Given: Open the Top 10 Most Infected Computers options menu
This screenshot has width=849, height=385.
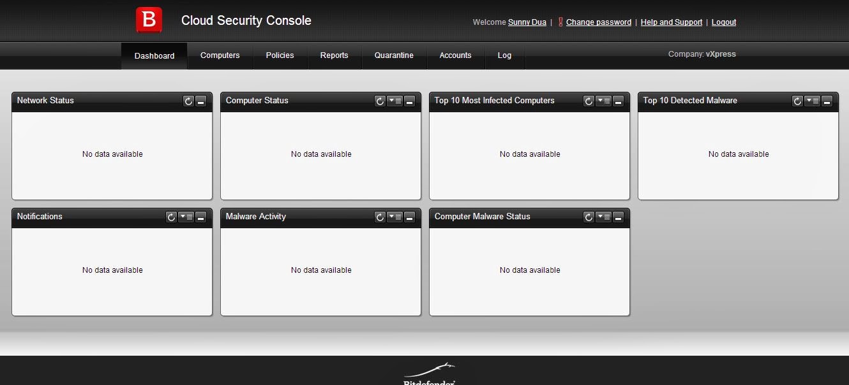Looking at the screenshot, I should click(604, 101).
